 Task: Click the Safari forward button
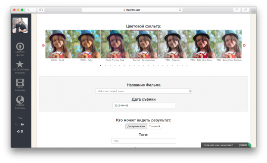34,10
